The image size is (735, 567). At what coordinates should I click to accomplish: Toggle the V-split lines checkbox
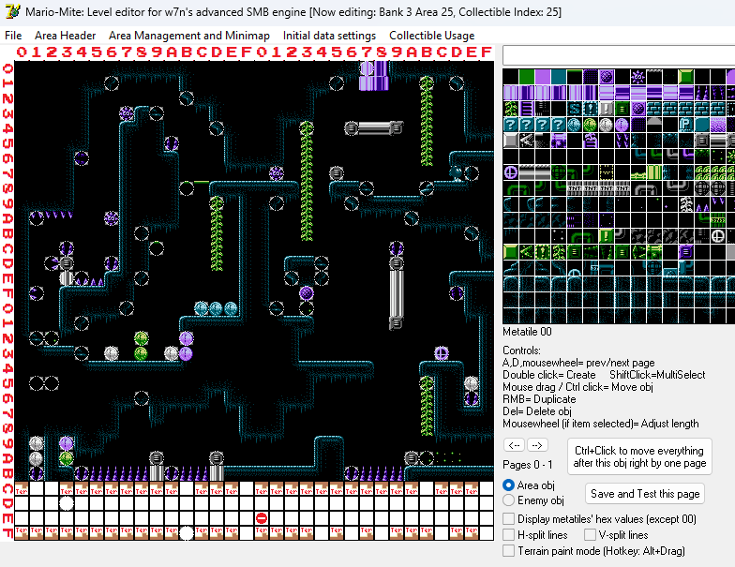pyautogui.click(x=591, y=534)
